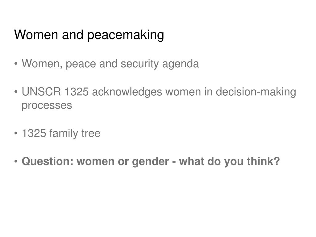Click the 'Women, peace and security agenda' bullet
This screenshot has height=237, width=316.
coord(110,64)
